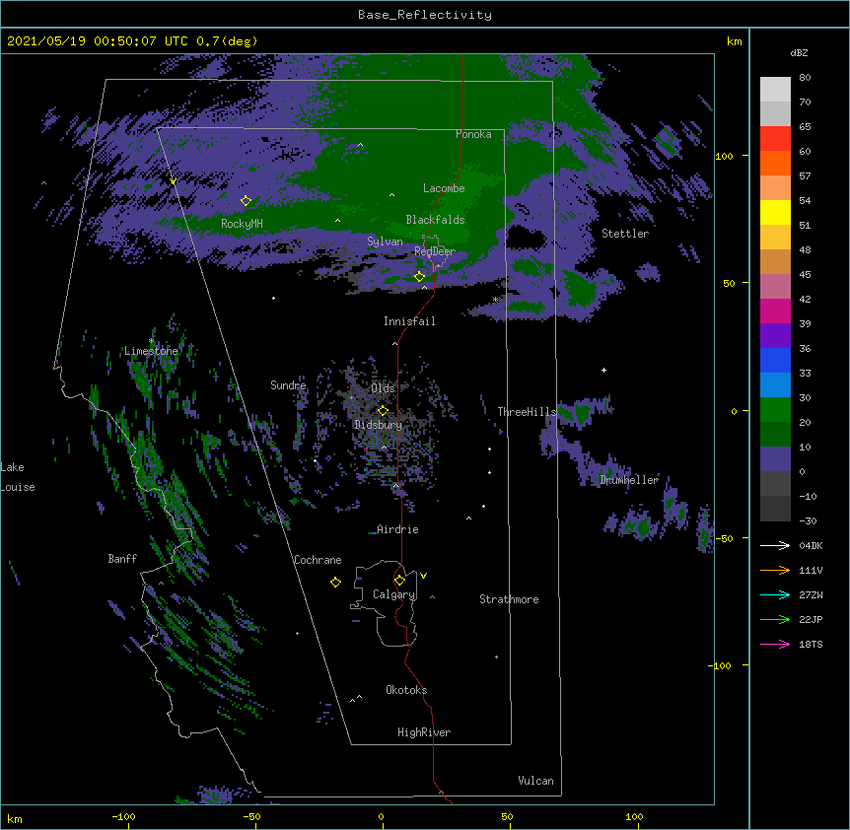This screenshot has height=830, width=850.
Task: Click the Banff town label
Action: (122, 559)
